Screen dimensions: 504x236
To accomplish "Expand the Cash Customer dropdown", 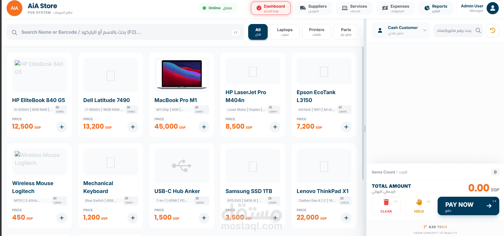I will (425, 30).
